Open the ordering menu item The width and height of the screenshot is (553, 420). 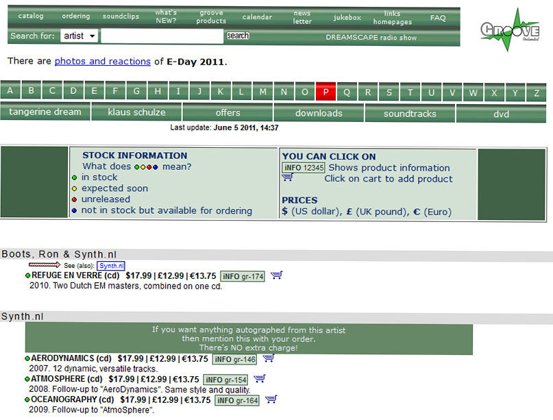pyautogui.click(x=76, y=16)
